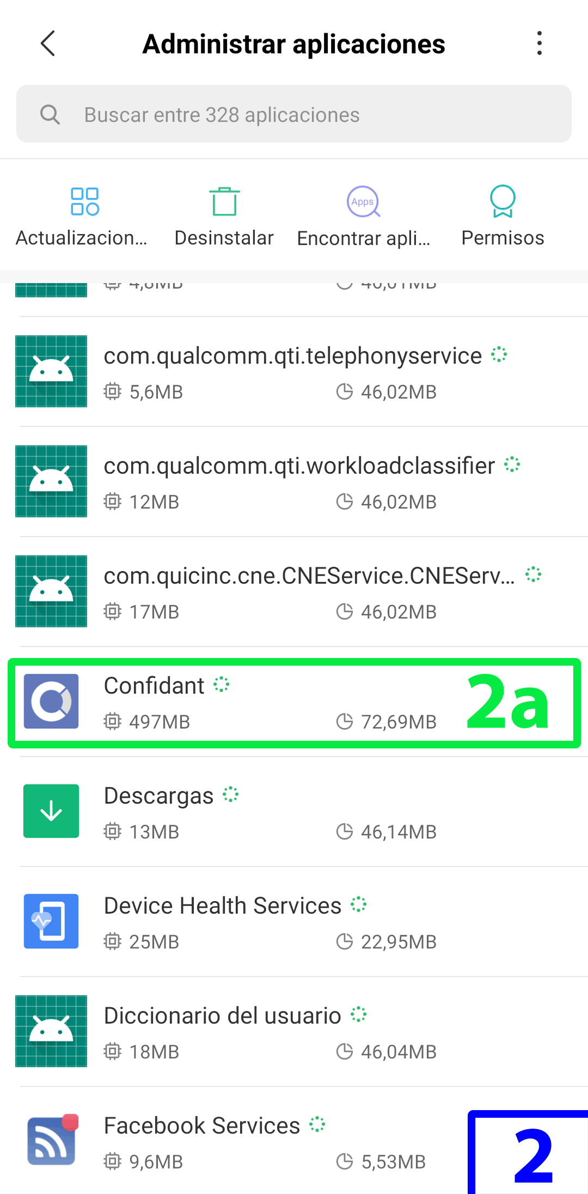Open Actualizaciones grid icon

84,202
